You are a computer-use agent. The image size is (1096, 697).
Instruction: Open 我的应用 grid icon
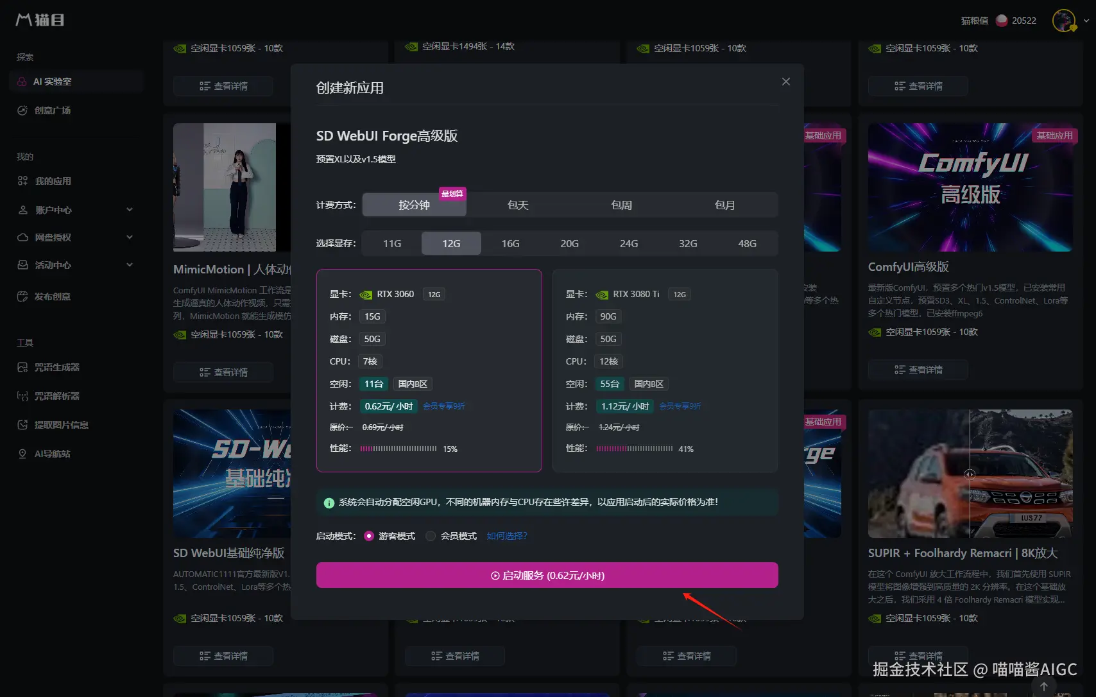click(22, 181)
